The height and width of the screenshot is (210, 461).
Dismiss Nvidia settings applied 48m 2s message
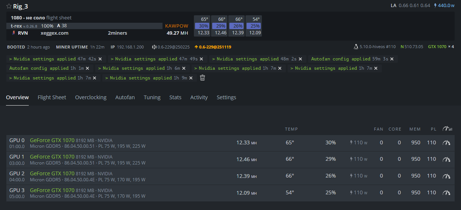[x=300, y=59]
